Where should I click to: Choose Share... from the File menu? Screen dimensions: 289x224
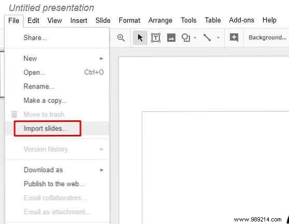57,38
